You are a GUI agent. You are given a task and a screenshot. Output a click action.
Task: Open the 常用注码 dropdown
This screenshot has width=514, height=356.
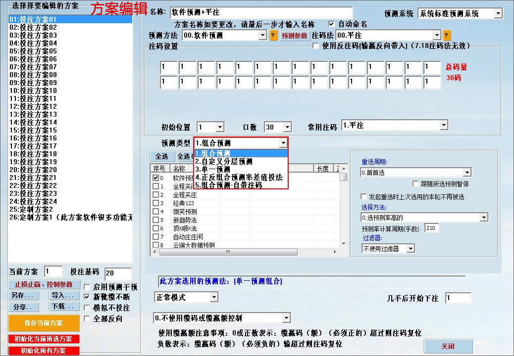coord(443,125)
